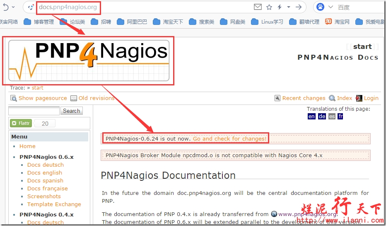Click Old revisions

point(92,98)
